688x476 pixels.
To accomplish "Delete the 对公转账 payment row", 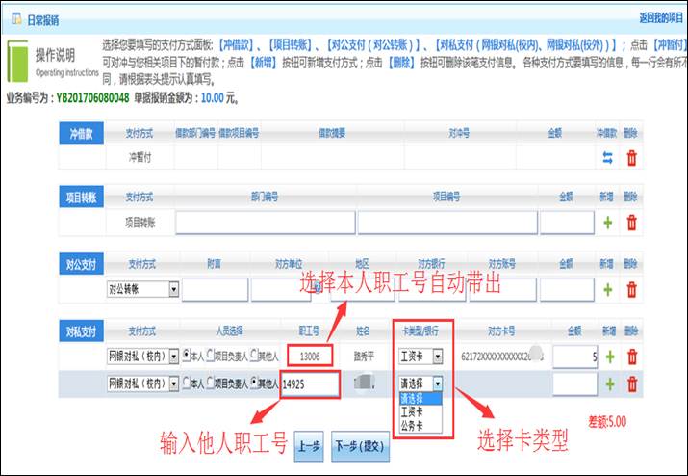I will click(x=631, y=289).
